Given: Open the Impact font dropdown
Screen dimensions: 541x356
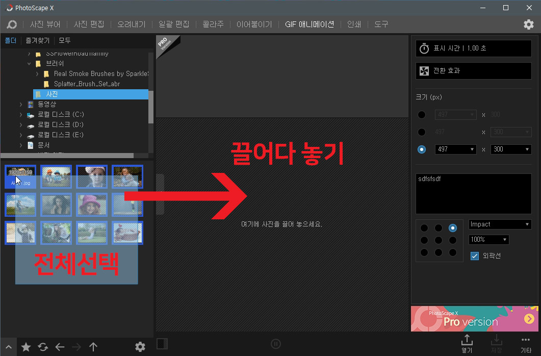Looking at the screenshot, I should (500, 224).
